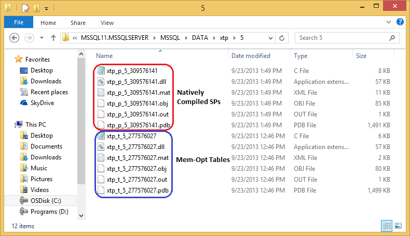Image resolution: width=410 pixels, height=236 pixels.
Task: Click the Refresh button in address bar
Action: (282, 38)
